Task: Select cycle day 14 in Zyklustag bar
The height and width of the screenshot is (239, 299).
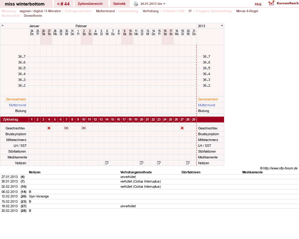Action: (107, 120)
